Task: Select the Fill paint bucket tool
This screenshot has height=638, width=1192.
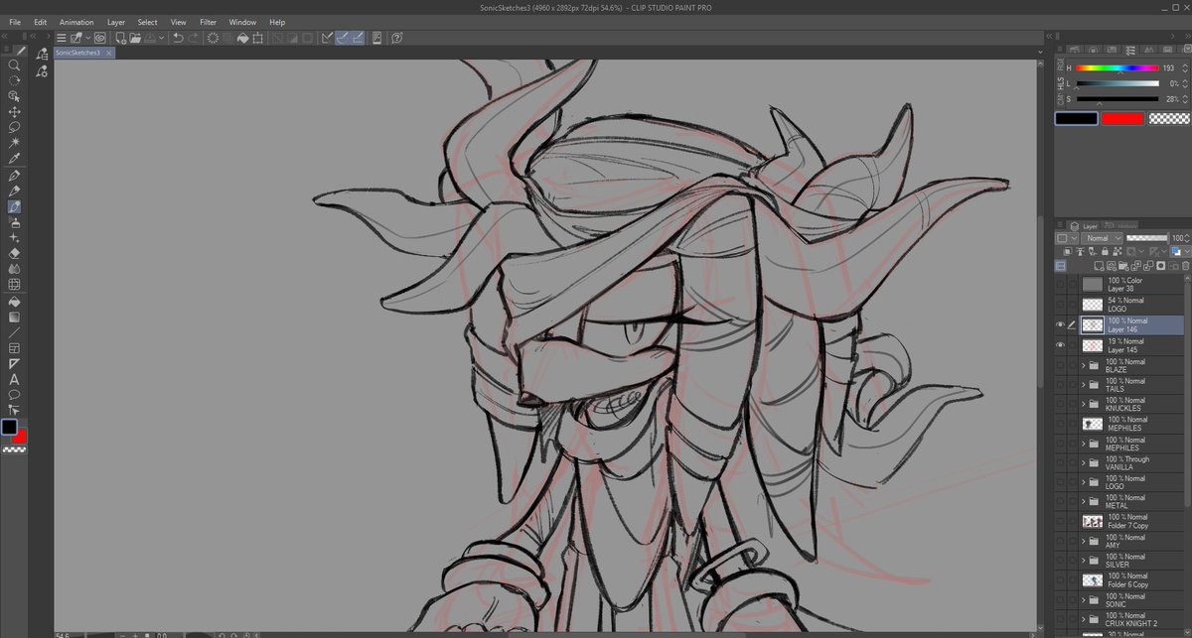Action: [x=14, y=302]
